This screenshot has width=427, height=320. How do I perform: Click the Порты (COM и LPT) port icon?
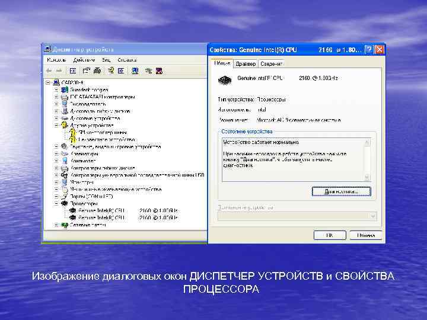point(65,196)
